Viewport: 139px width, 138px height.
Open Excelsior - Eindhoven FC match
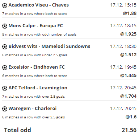[x=37, y=67]
